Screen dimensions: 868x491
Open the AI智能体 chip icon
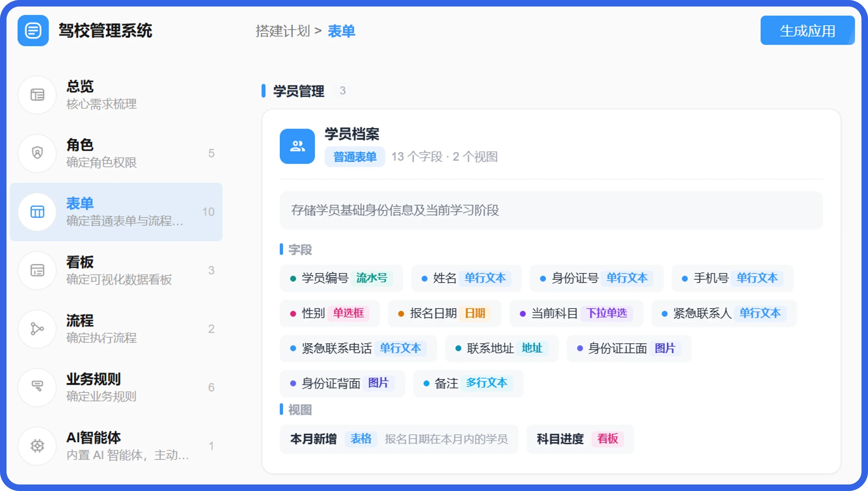(37, 446)
